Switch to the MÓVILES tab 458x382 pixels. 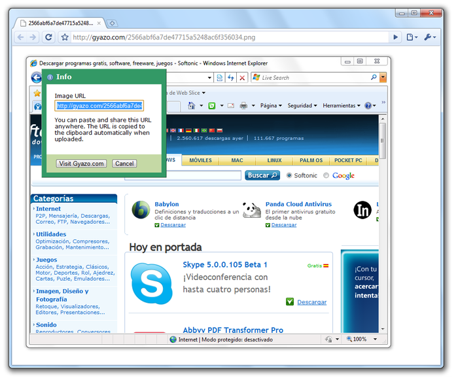tap(200, 160)
